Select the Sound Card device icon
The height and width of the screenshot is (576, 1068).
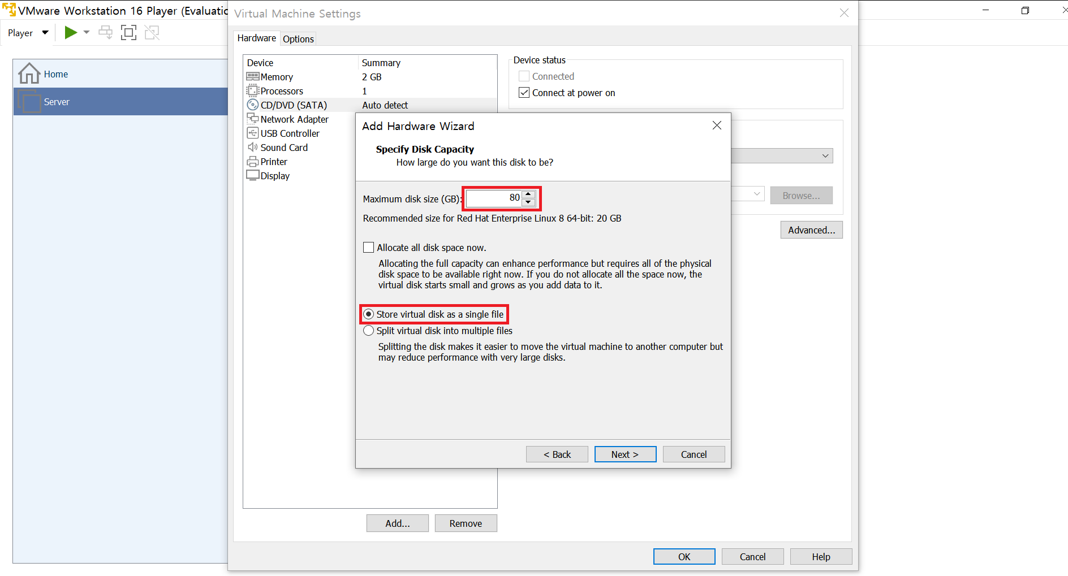point(253,147)
